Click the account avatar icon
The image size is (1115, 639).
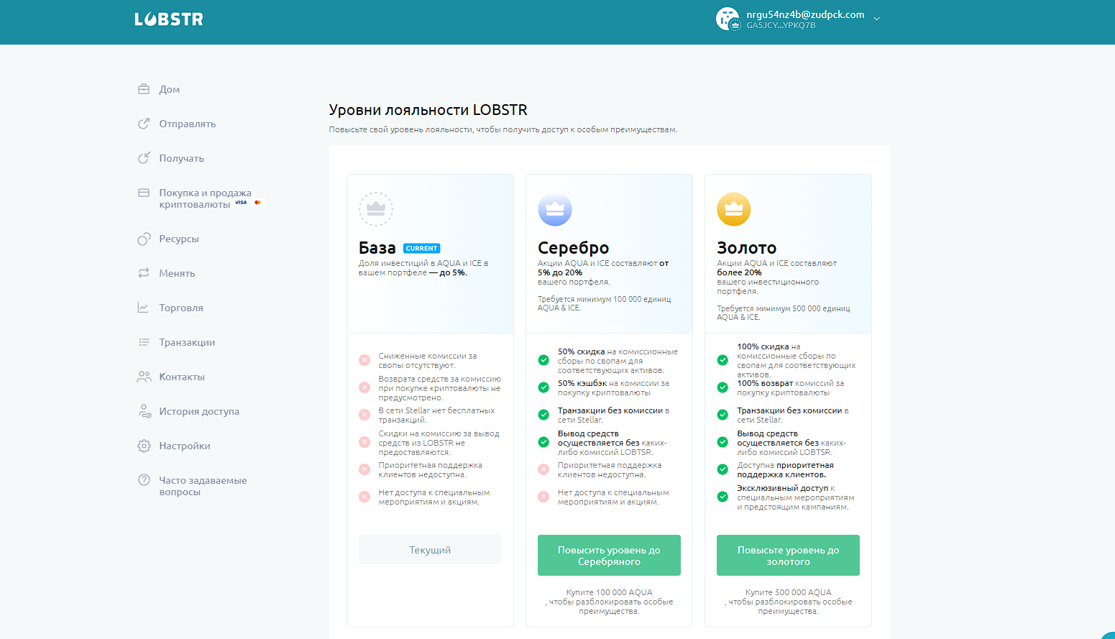tap(728, 19)
